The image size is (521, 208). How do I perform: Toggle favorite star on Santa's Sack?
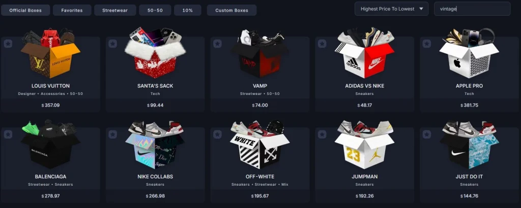pos(112,44)
